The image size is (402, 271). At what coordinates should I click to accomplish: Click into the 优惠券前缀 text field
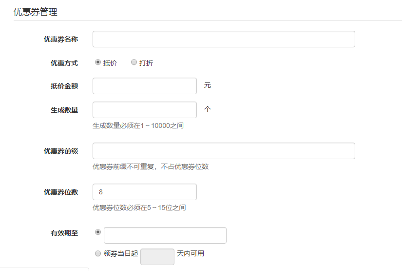[224, 151]
